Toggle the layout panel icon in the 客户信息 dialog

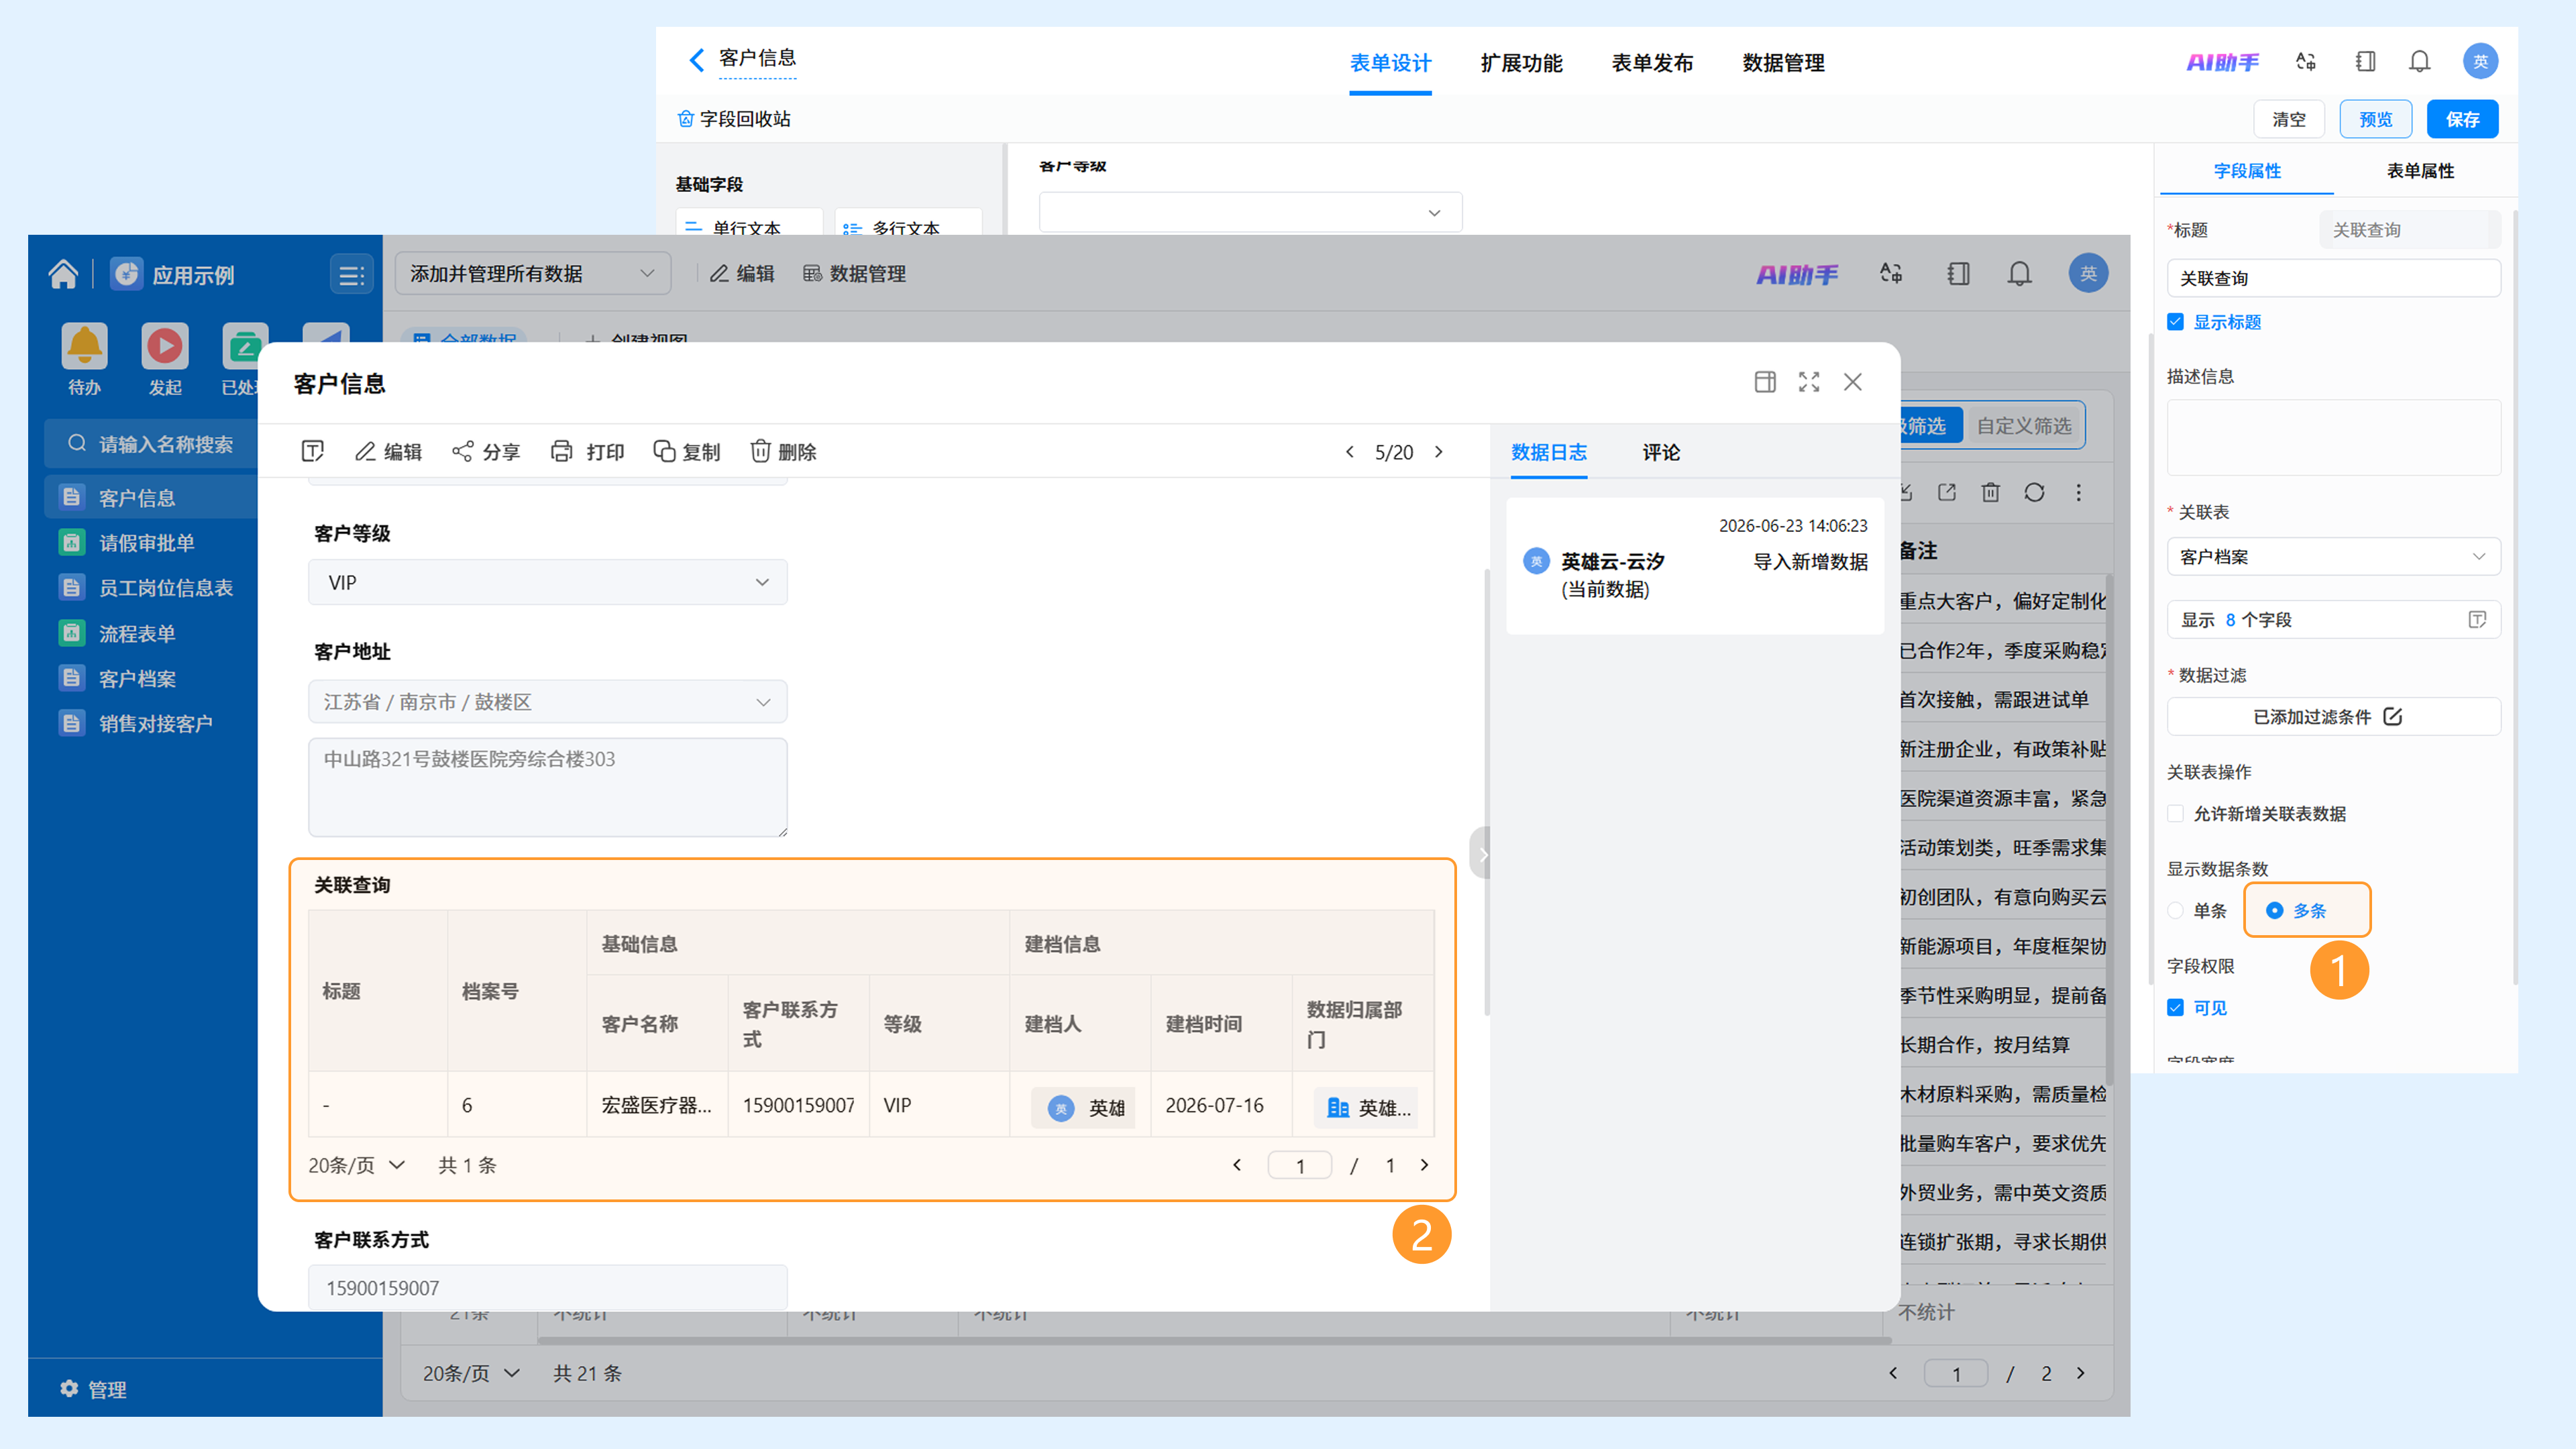pyautogui.click(x=1765, y=382)
